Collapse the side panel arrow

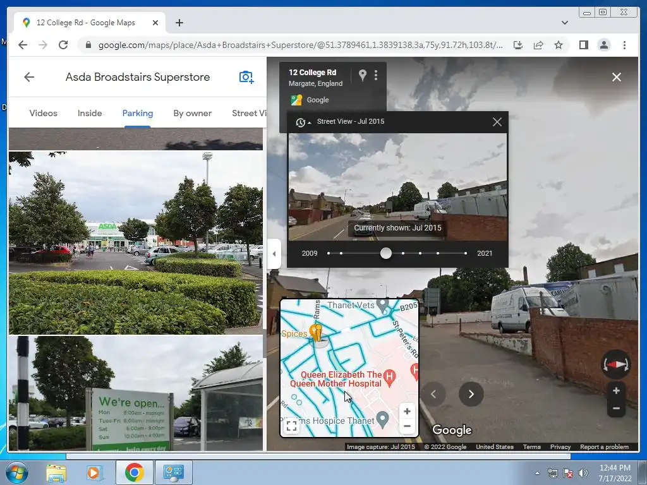coord(274,254)
